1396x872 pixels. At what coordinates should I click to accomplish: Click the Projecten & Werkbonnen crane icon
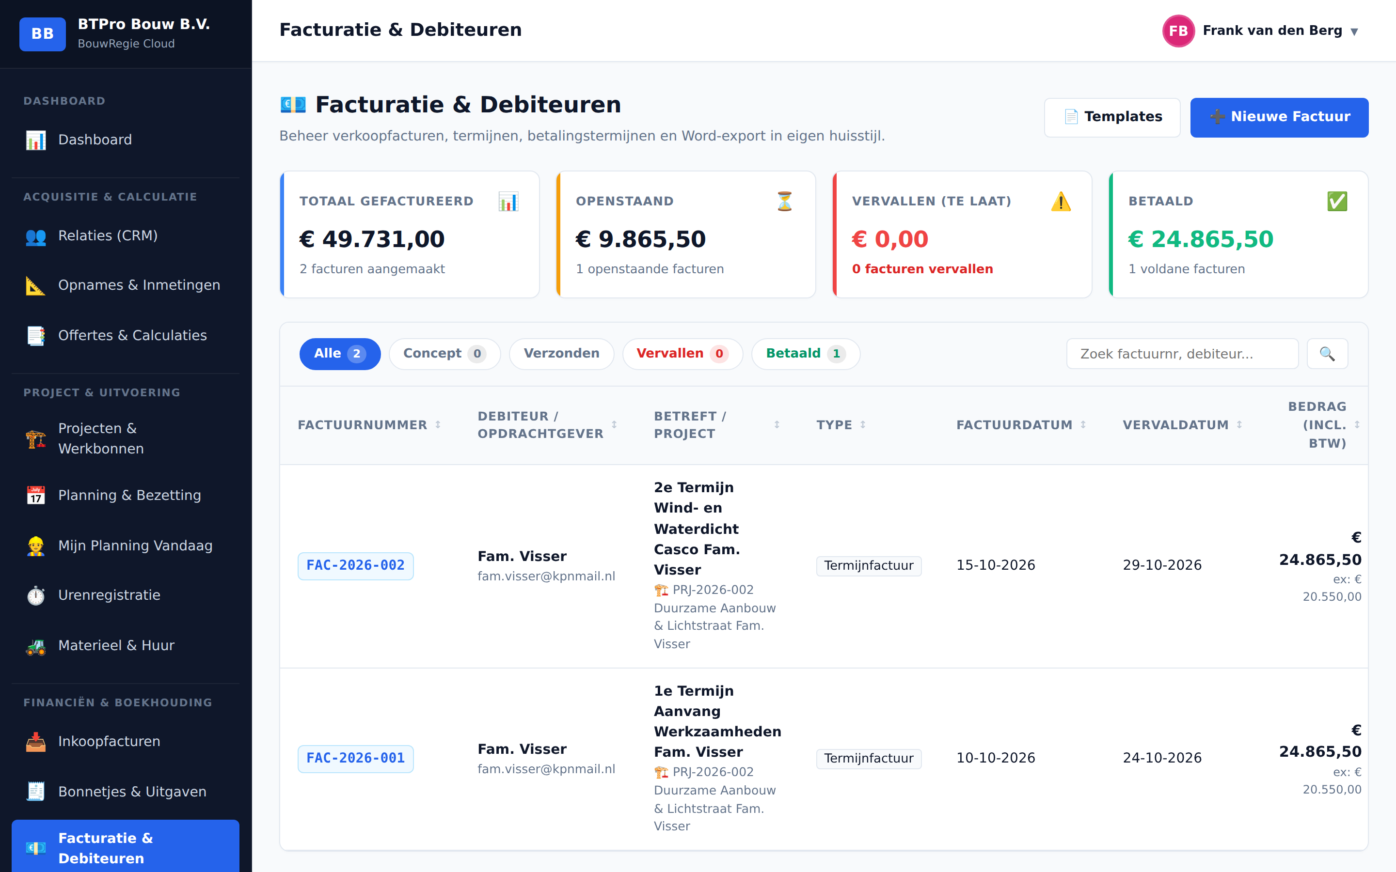click(x=36, y=438)
